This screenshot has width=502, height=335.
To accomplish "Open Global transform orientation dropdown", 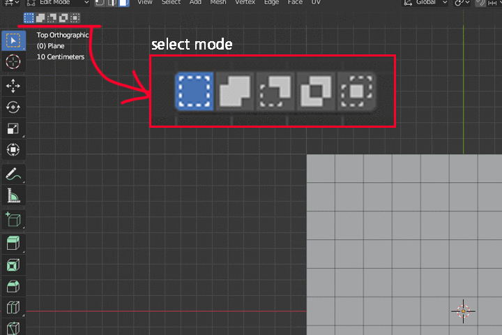I will [426, 3].
